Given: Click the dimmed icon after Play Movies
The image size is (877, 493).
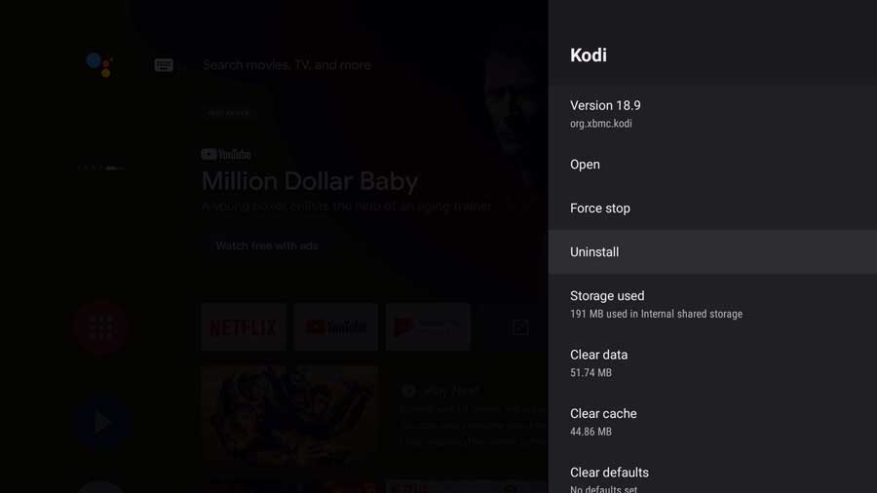Looking at the screenshot, I should (520, 327).
